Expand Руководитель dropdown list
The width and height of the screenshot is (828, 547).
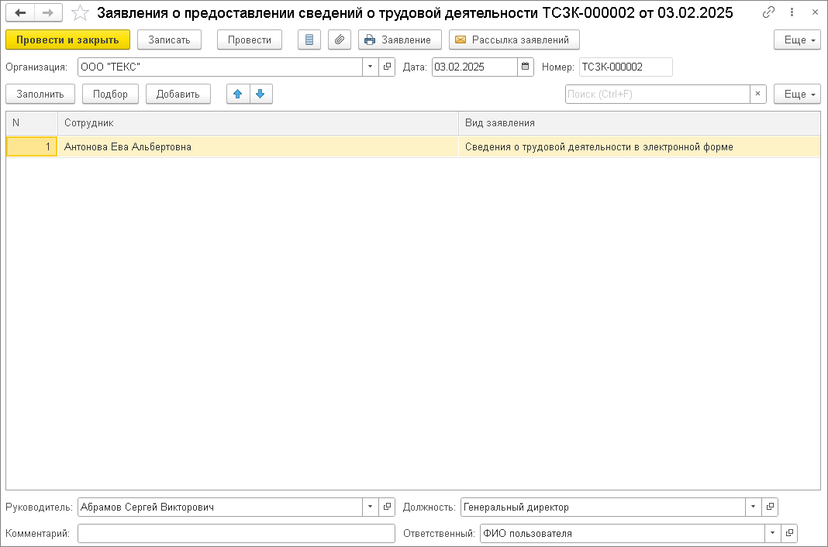pos(370,507)
